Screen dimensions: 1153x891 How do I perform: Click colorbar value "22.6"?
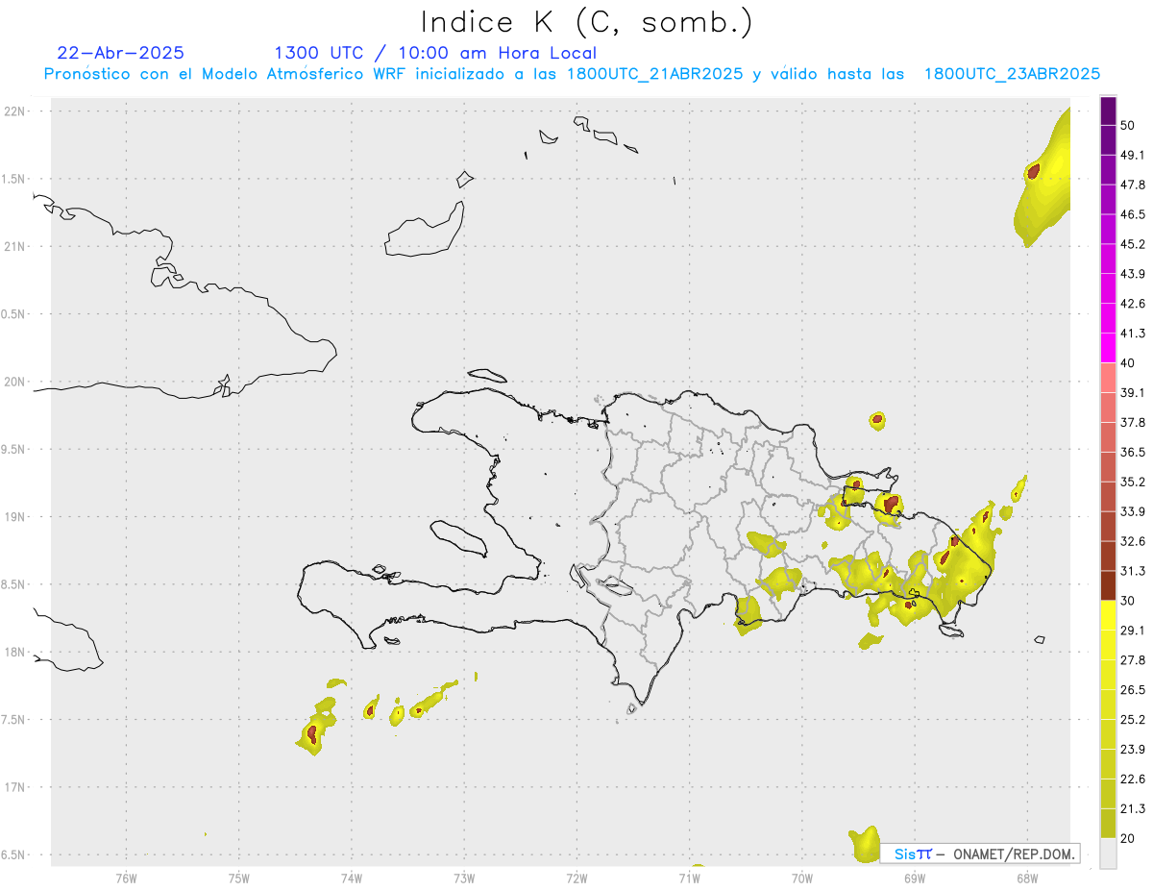tap(1133, 780)
